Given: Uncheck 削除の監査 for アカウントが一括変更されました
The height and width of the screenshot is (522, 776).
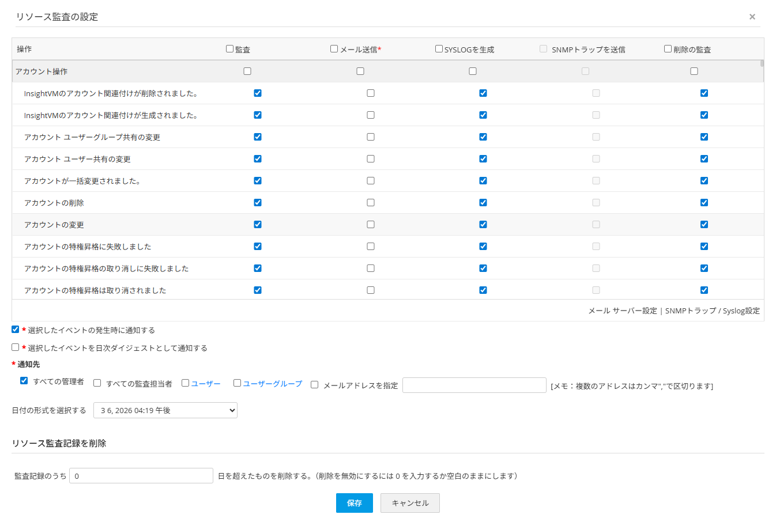Looking at the screenshot, I should [704, 181].
